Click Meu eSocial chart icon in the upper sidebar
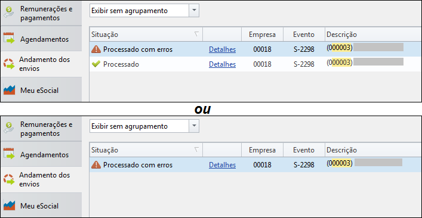 (10, 90)
